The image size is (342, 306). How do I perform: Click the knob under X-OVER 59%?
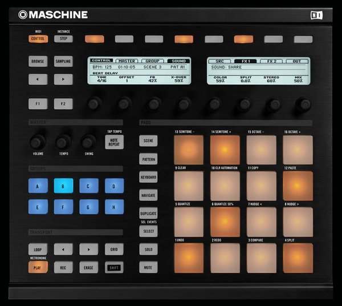pos(184,104)
